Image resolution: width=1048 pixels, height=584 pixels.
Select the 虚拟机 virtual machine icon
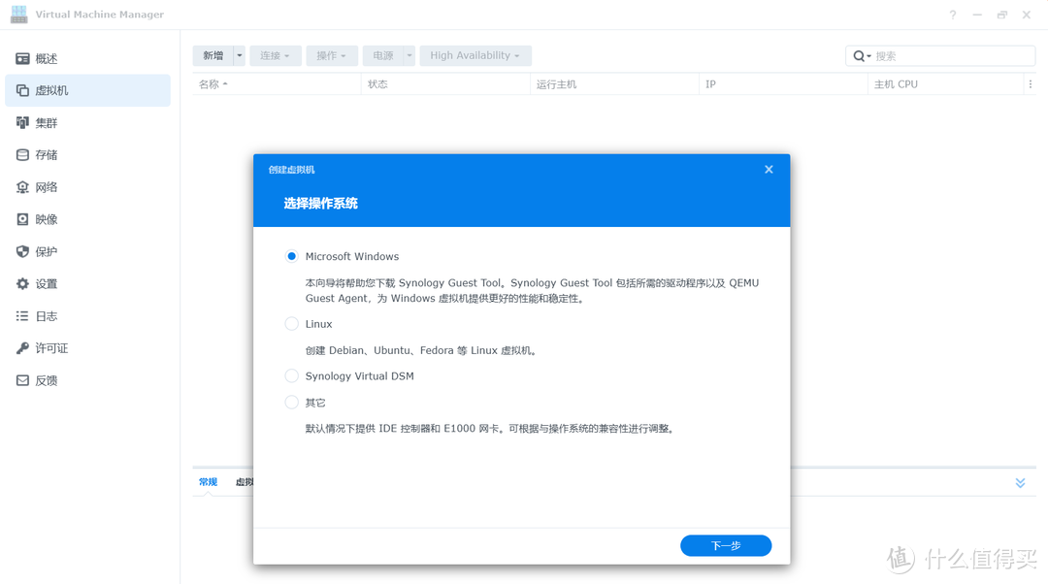pyautogui.click(x=22, y=90)
